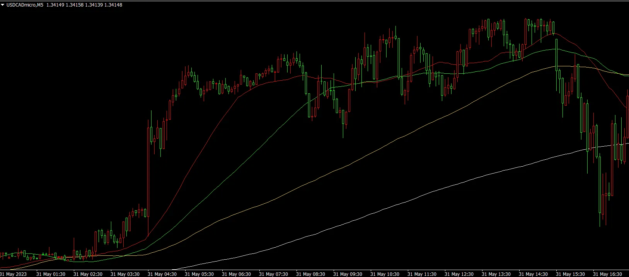Image resolution: width=629 pixels, height=277 pixels.
Task: Click the 31 May 15:30 time label
Action: (570, 274)
